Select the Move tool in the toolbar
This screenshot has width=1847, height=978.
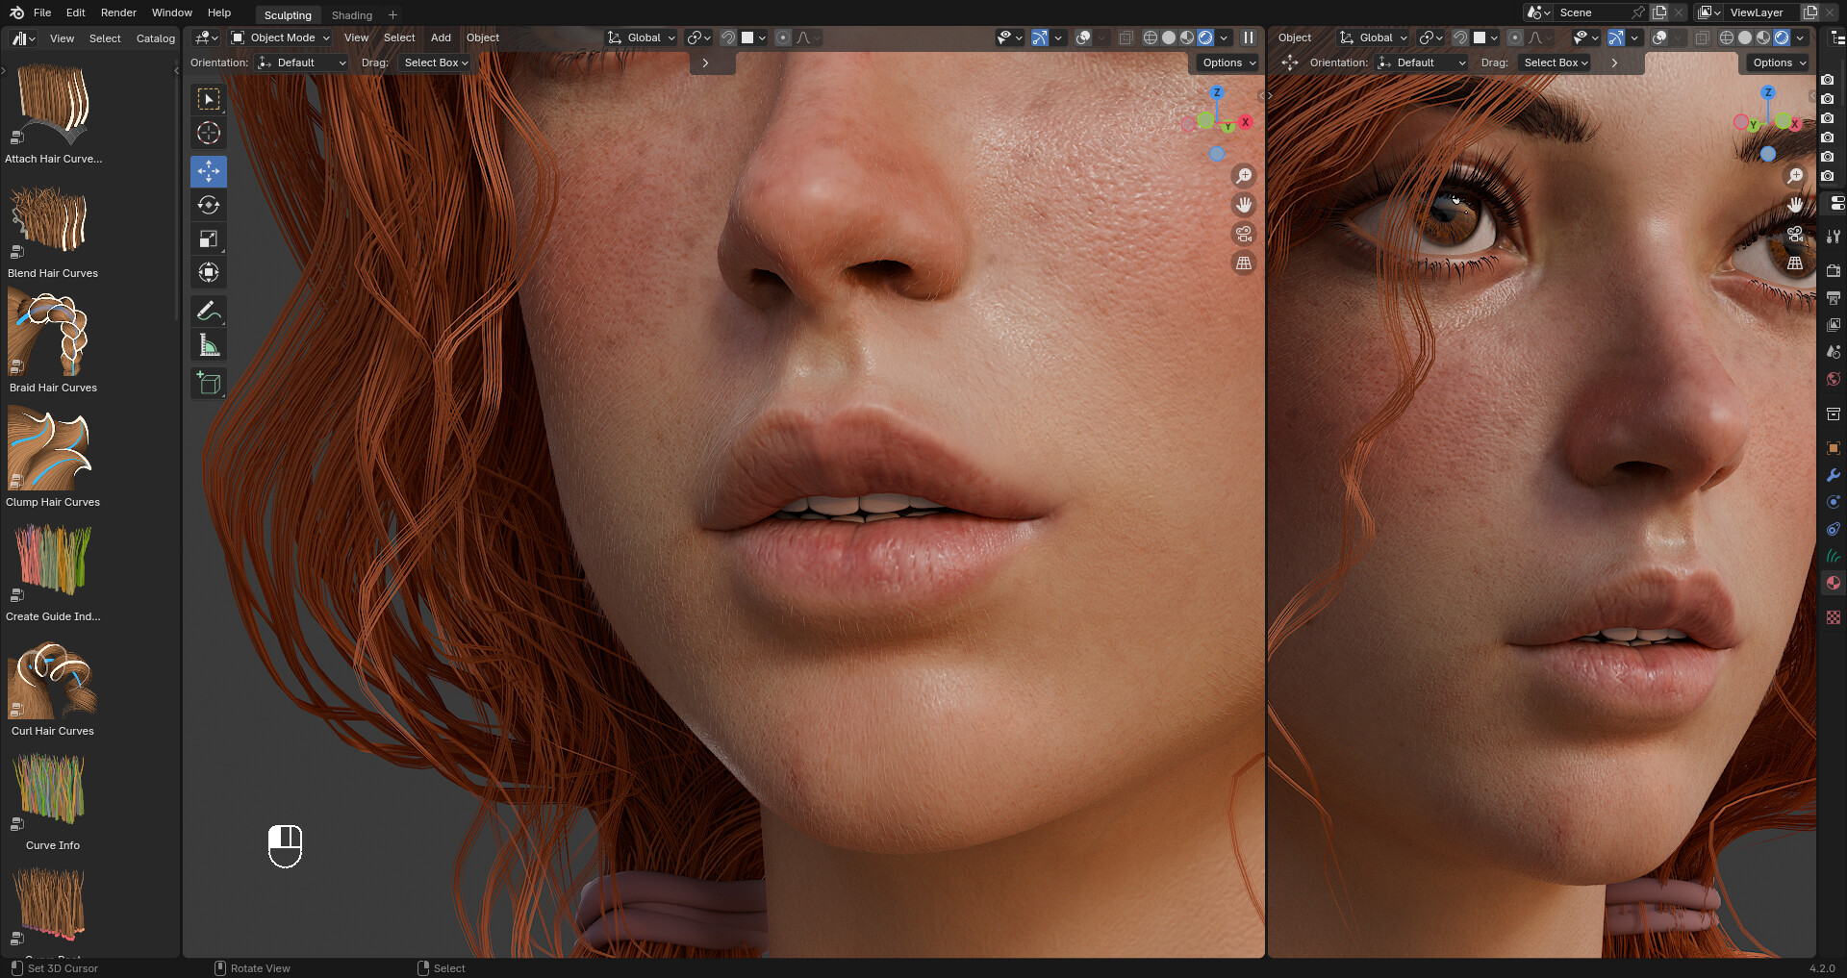click(x=209, y=171)
